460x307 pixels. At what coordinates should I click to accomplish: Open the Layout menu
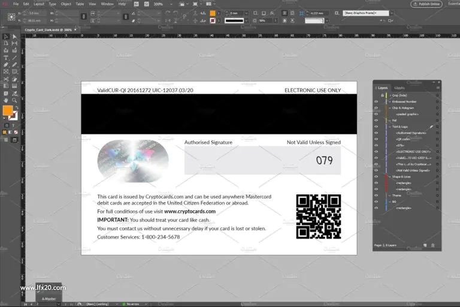(39, 4)
